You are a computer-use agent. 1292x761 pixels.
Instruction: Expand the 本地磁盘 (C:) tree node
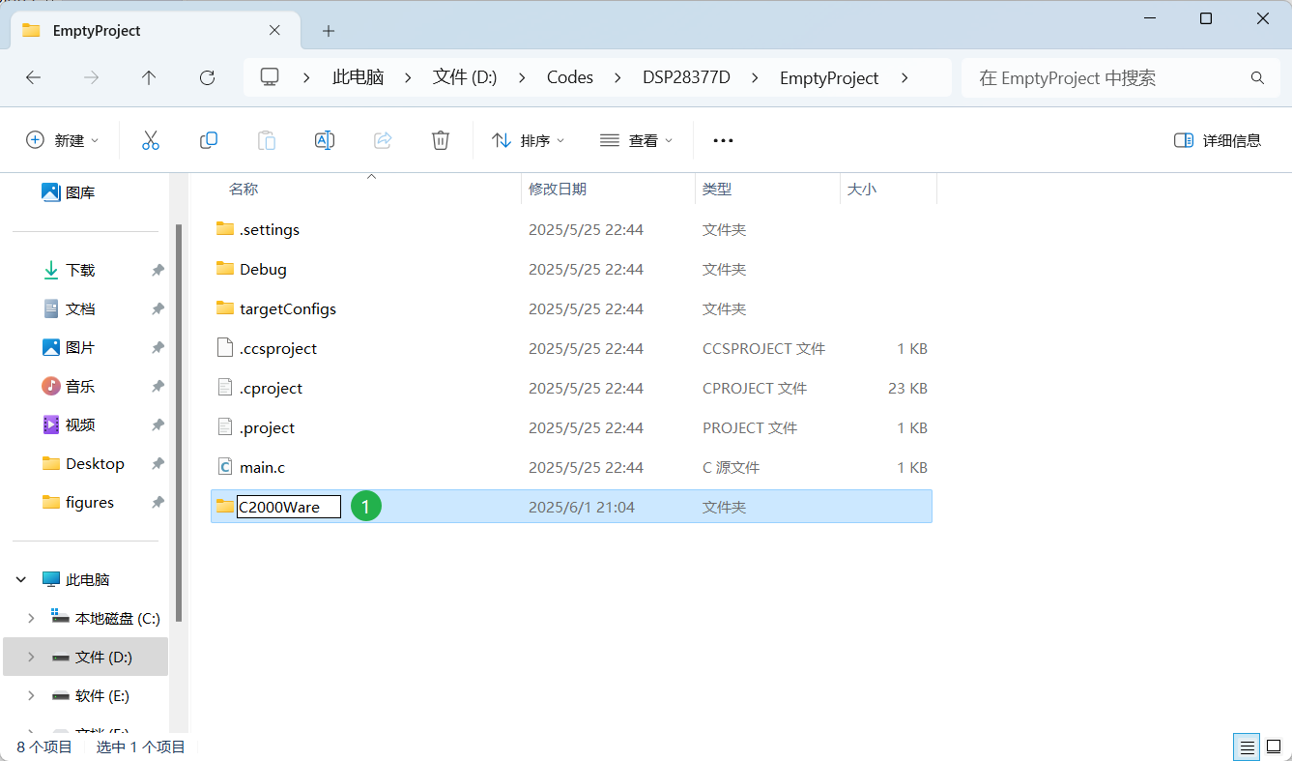(30, 617)
